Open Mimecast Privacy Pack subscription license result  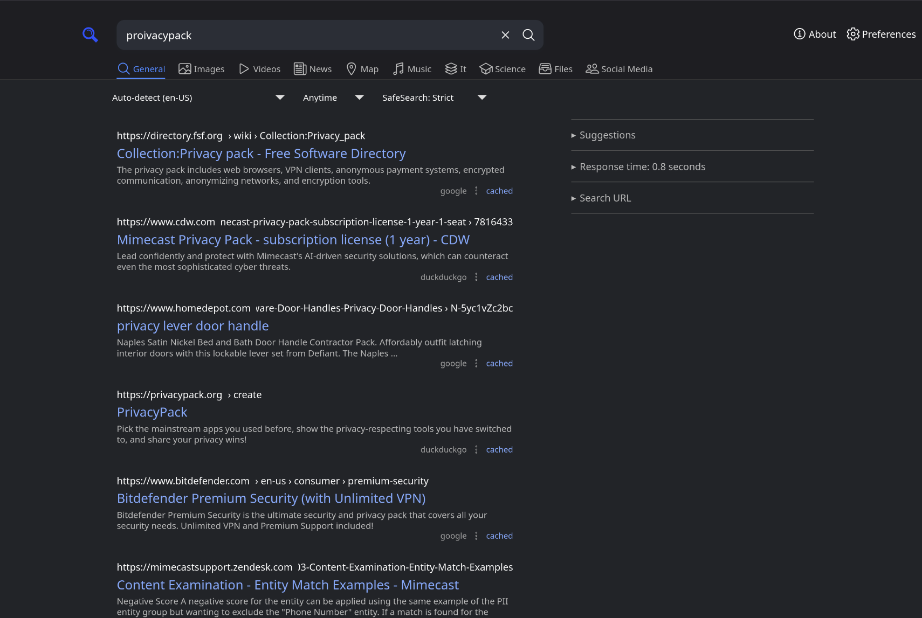[293, 240]
